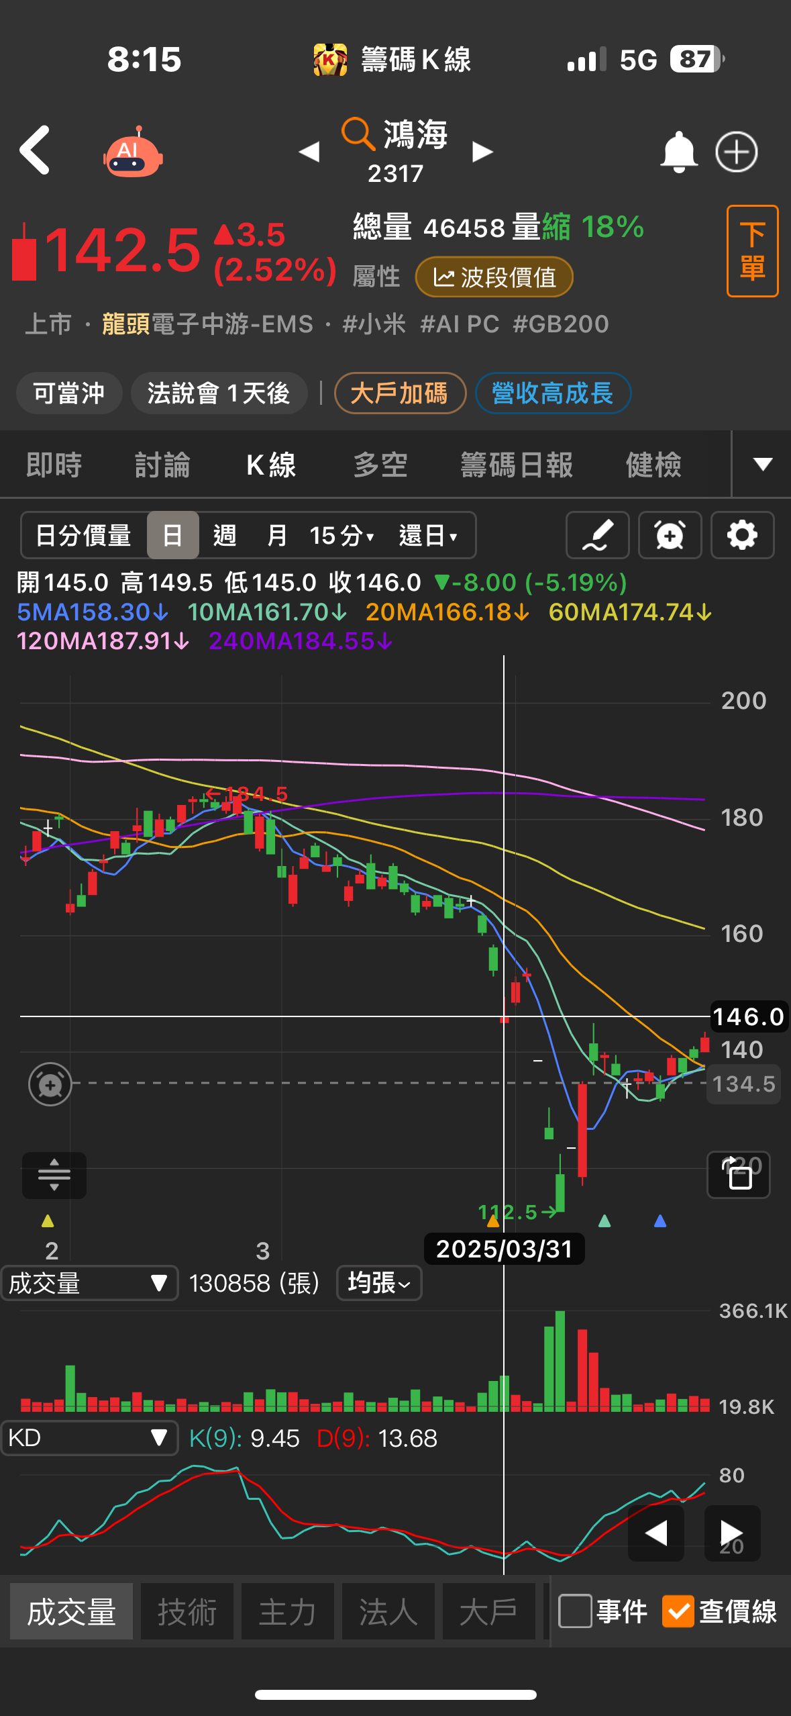Screen dimensions: 791x1716
Task: Open KD indicator dropdown
Action: 89,1437
